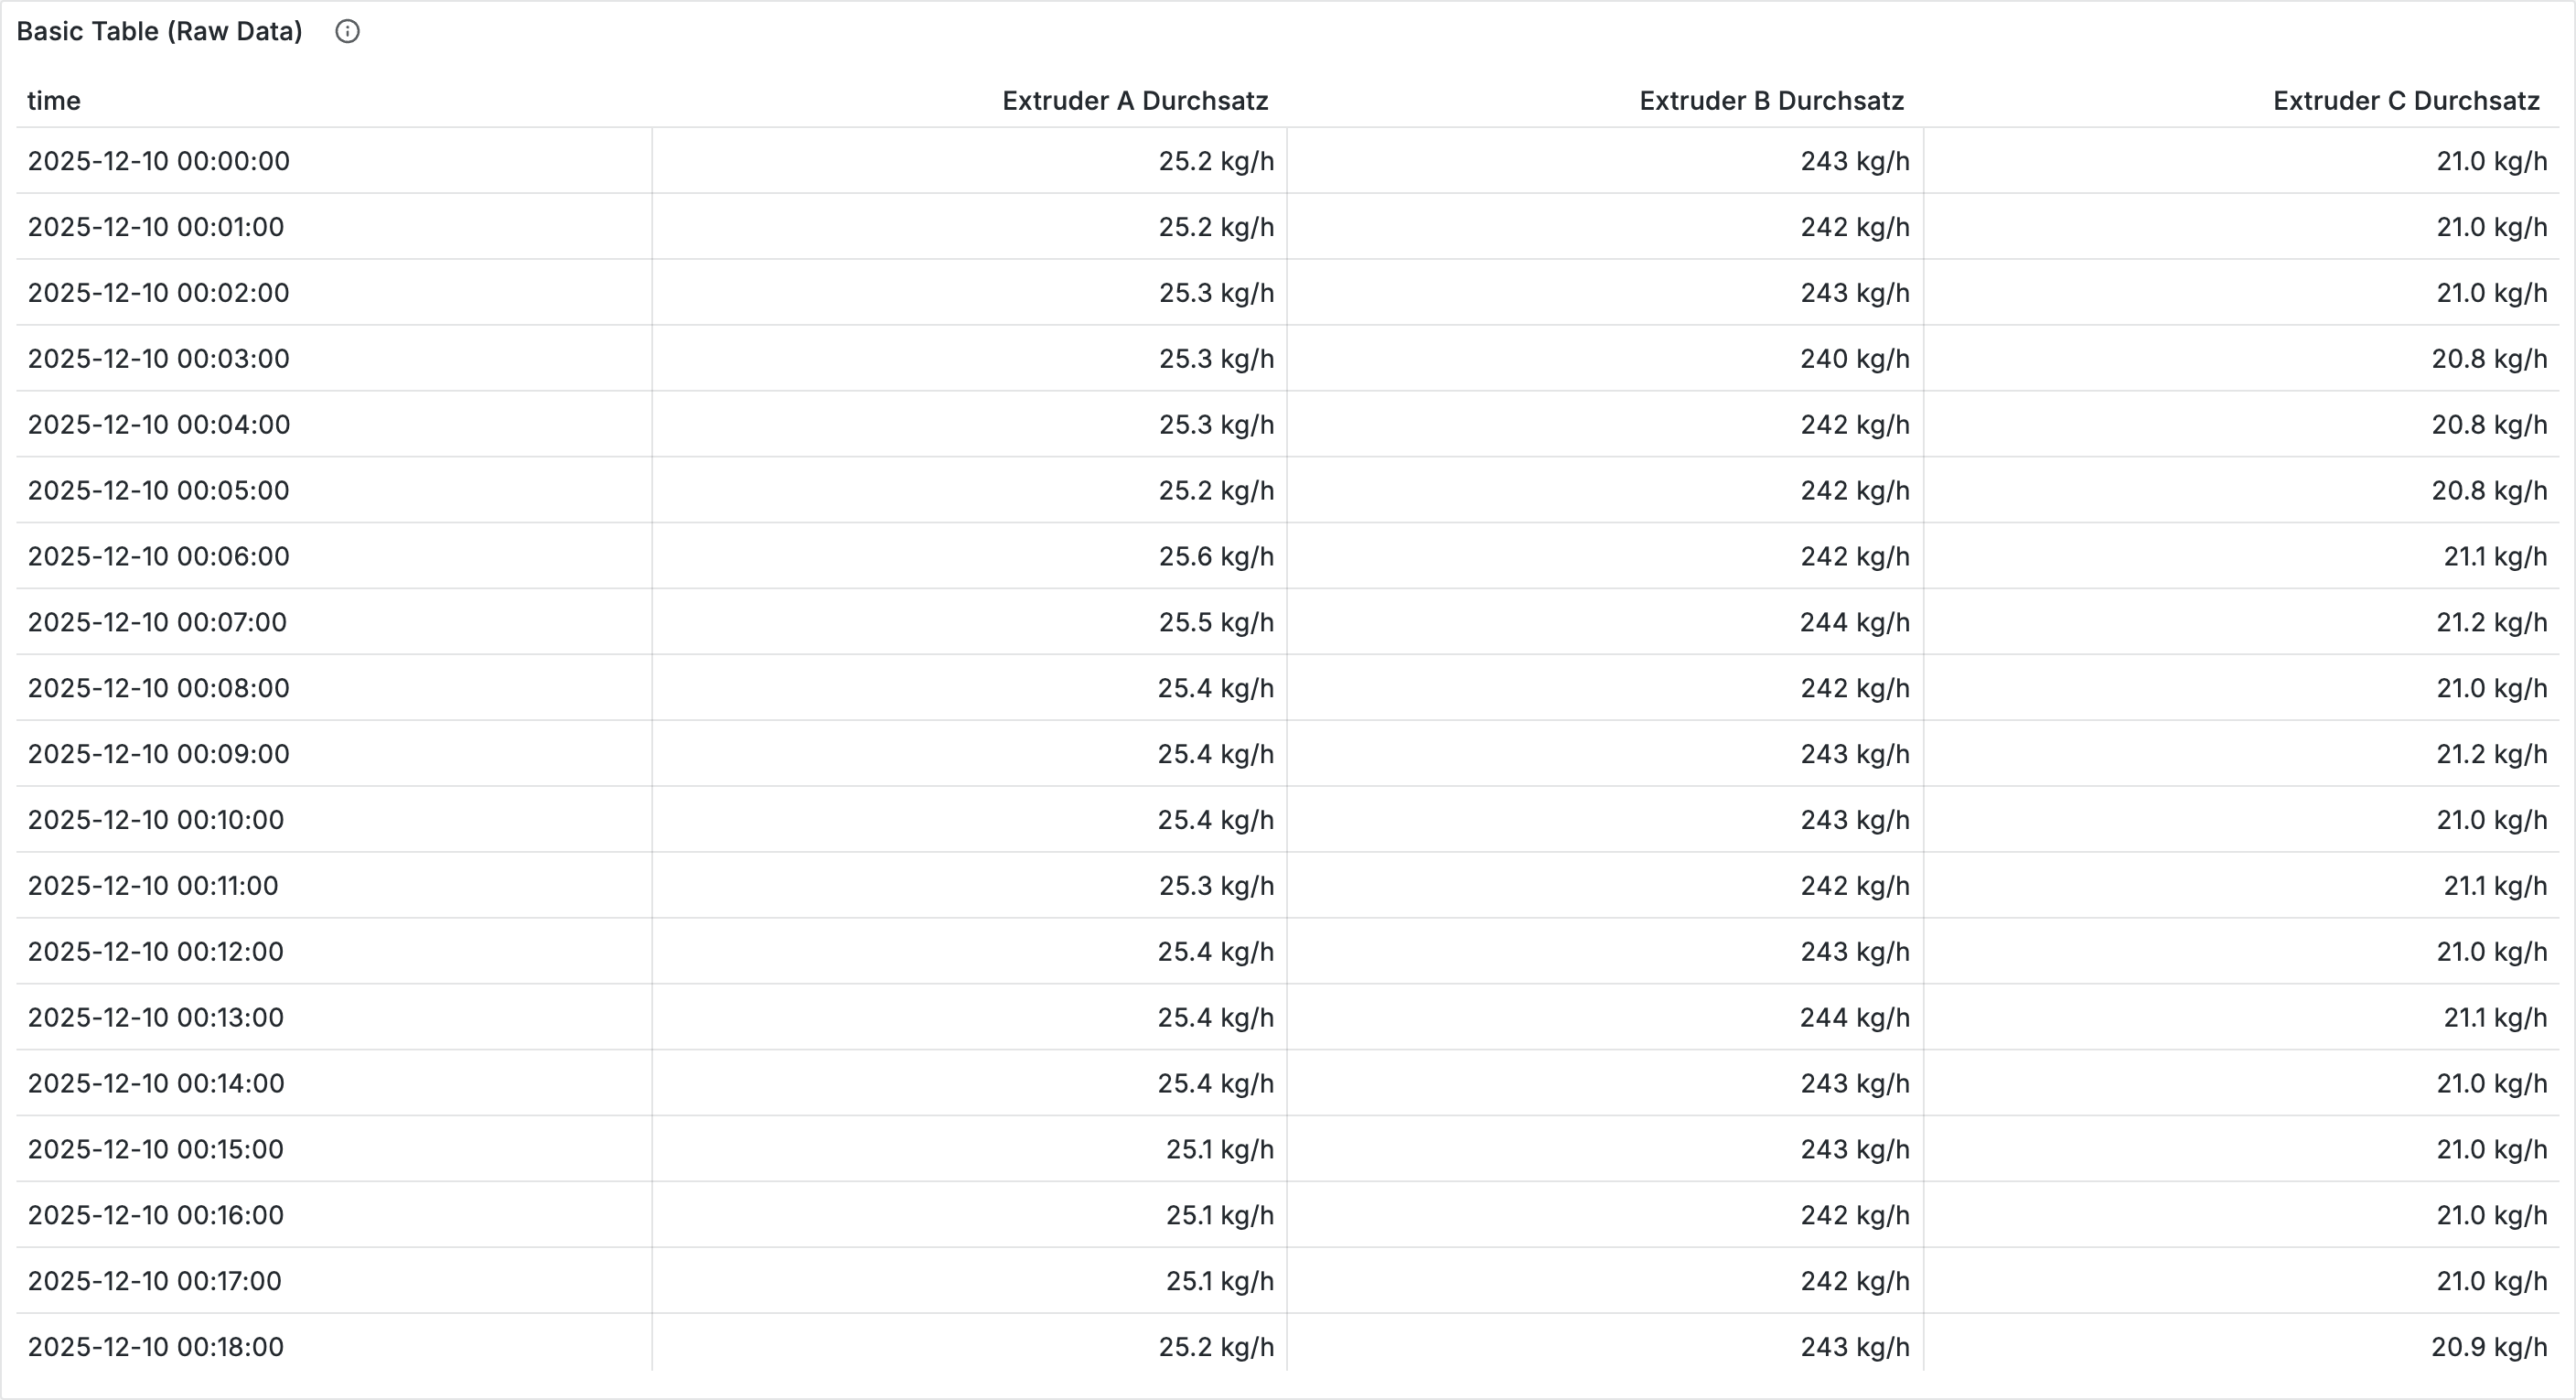Click Extruder B value at 00:03:00
Image resolution: width=2576 pixels, height=1400 pixels.
click(x=1854, y=359)
